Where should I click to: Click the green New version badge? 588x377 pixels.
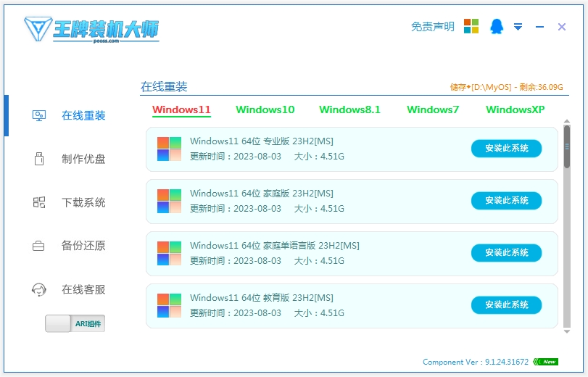click(x=546, y=362)
